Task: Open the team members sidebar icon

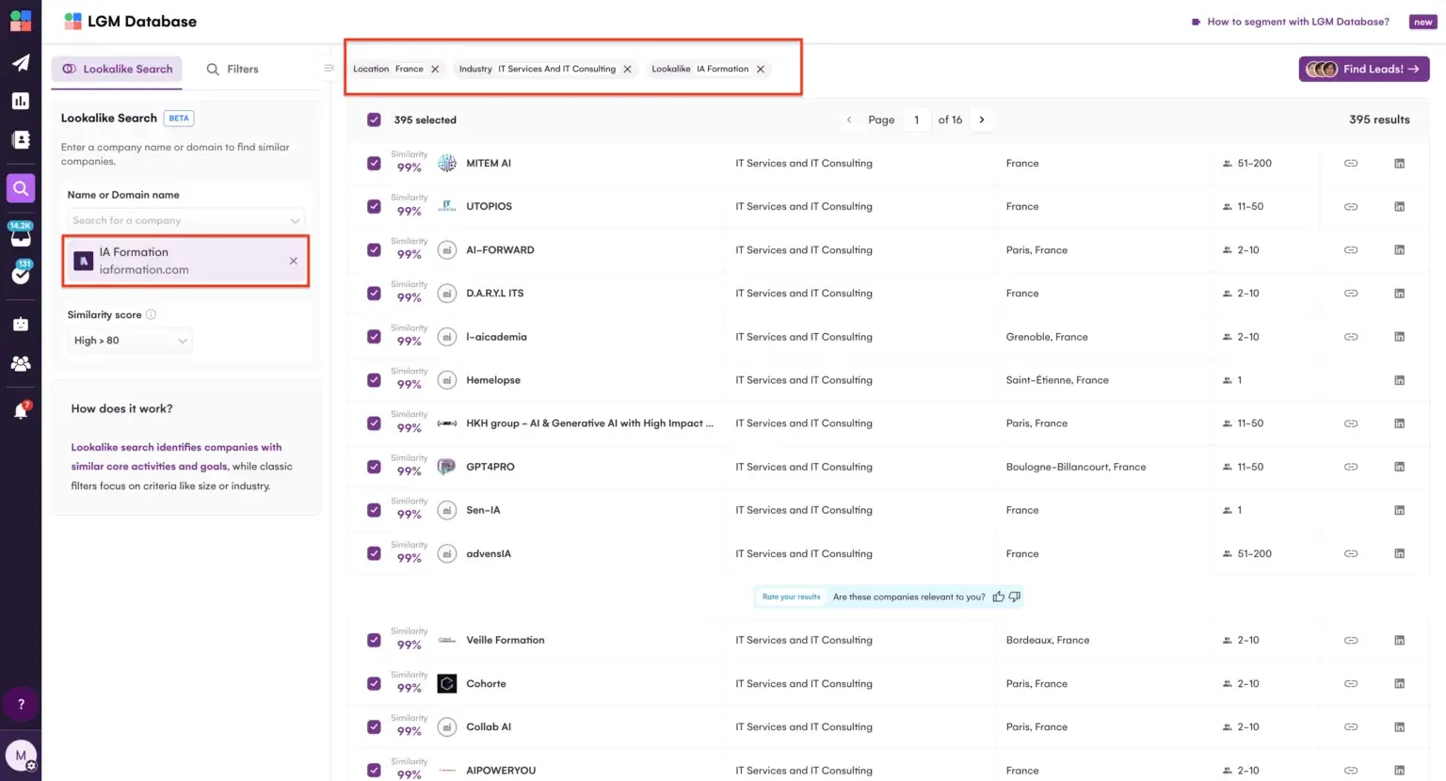Action: tap(21, 363)
